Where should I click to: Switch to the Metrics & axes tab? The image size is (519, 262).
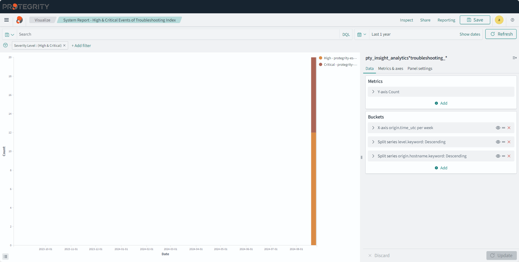coord(390,68)
